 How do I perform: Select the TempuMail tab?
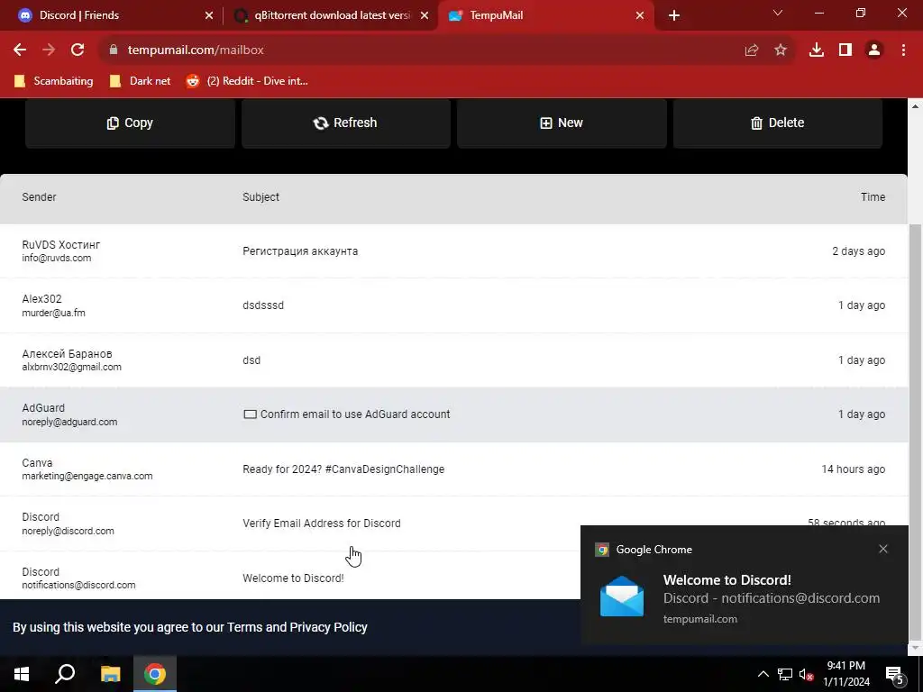(x=545, y=15)
